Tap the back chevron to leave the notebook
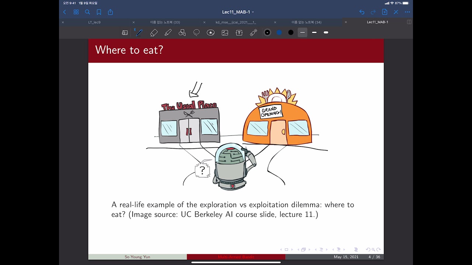 coord(65,12)
